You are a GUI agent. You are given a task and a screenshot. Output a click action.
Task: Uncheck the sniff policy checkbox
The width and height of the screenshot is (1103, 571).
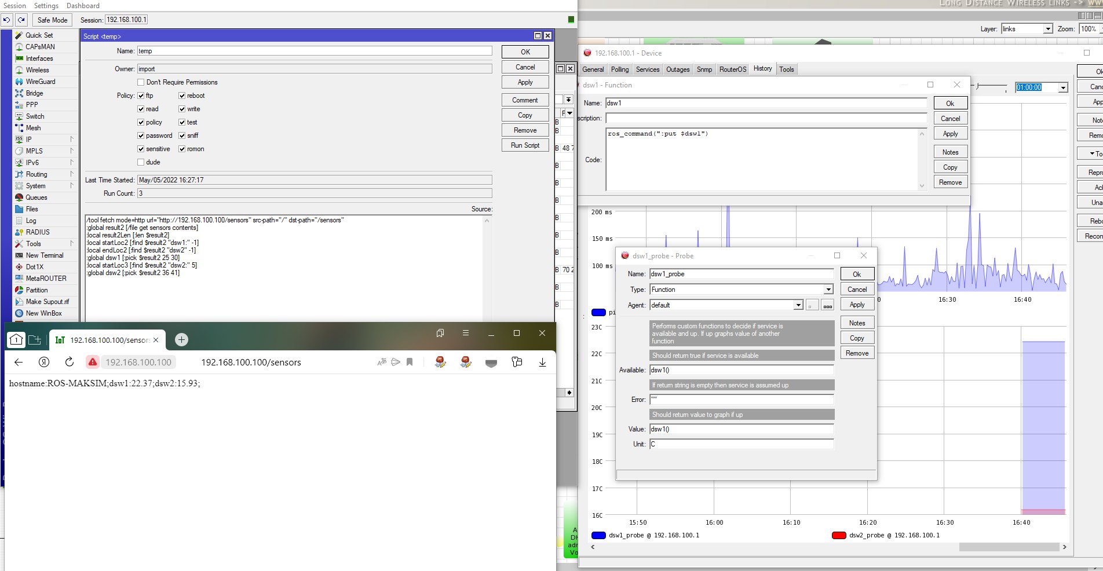[182, 136]
